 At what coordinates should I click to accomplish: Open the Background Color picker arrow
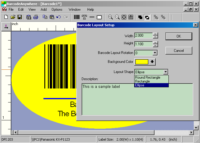[152, 62]
